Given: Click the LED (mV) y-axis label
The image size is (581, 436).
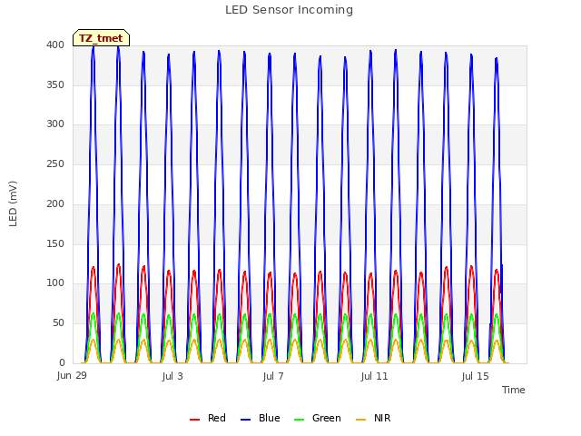Looking at the screenshot, I should [x=13, y=203].
